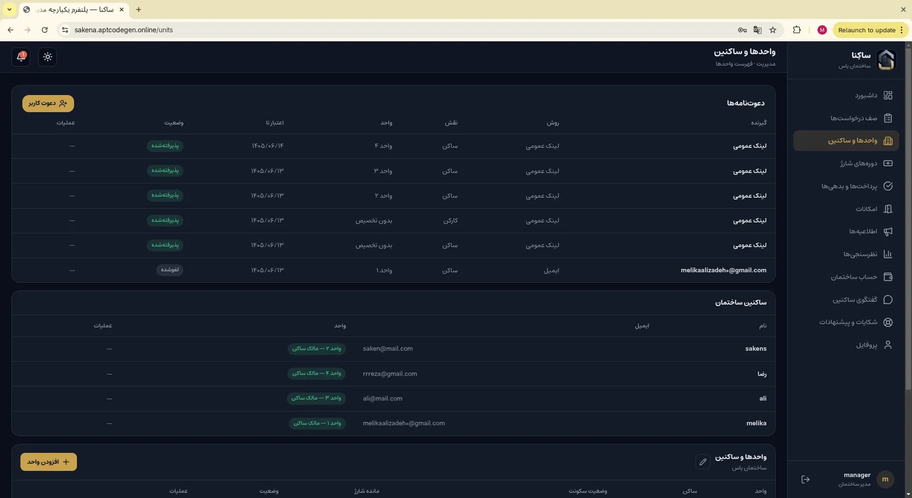Click Relaunch to update button
The height and width of the screenshot is (498, 912).
[871, 30]
